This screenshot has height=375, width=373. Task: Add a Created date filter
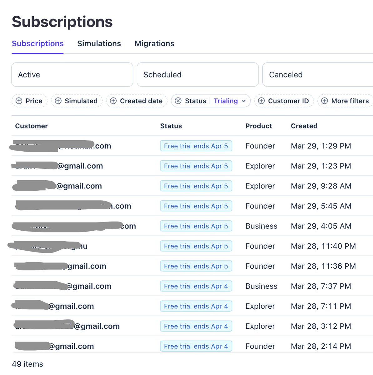[137, 101]
